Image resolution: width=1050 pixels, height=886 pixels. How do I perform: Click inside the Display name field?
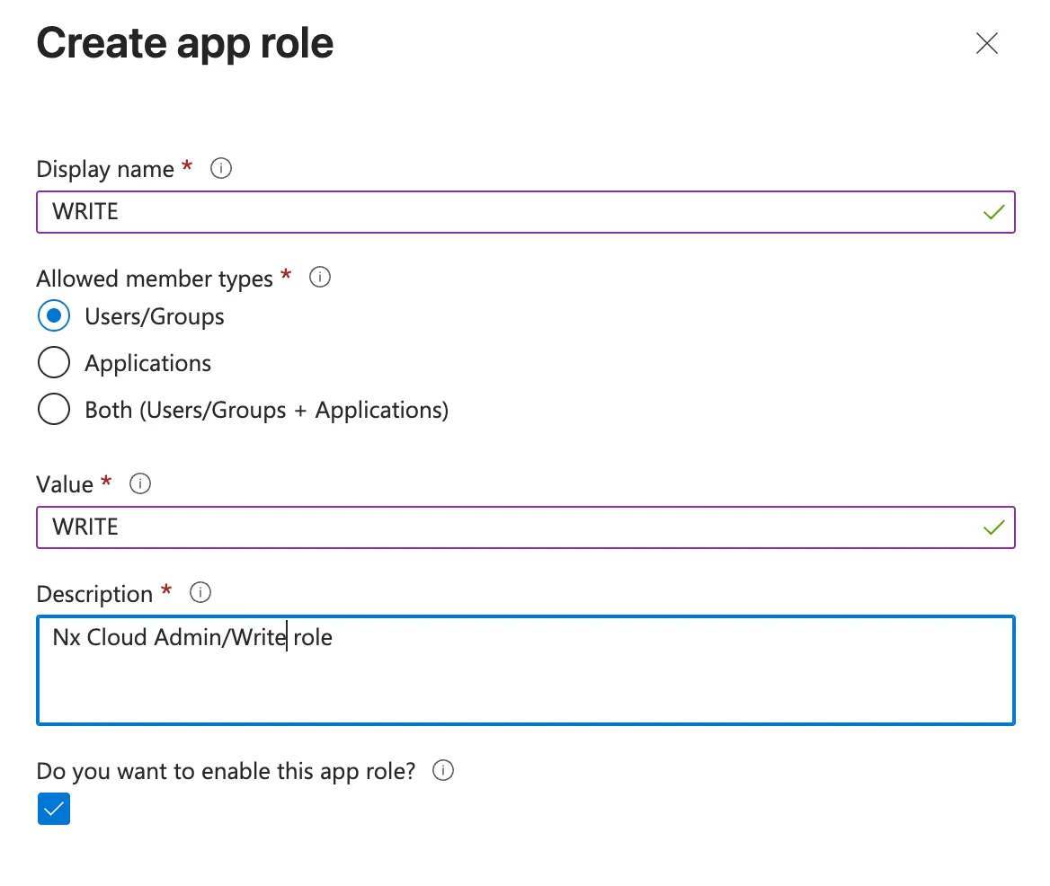[x=526, y=212]
